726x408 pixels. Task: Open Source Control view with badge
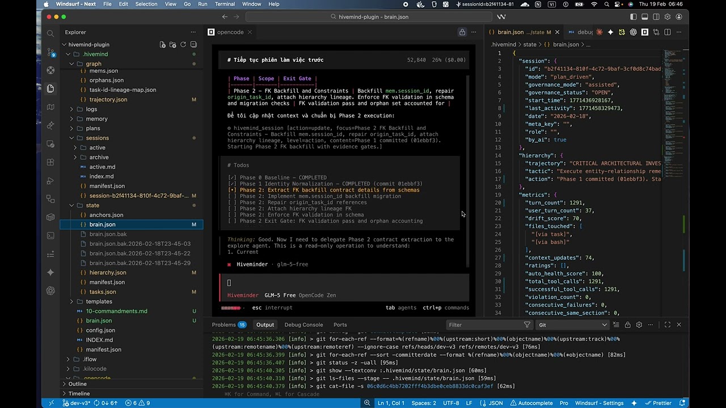50,52
